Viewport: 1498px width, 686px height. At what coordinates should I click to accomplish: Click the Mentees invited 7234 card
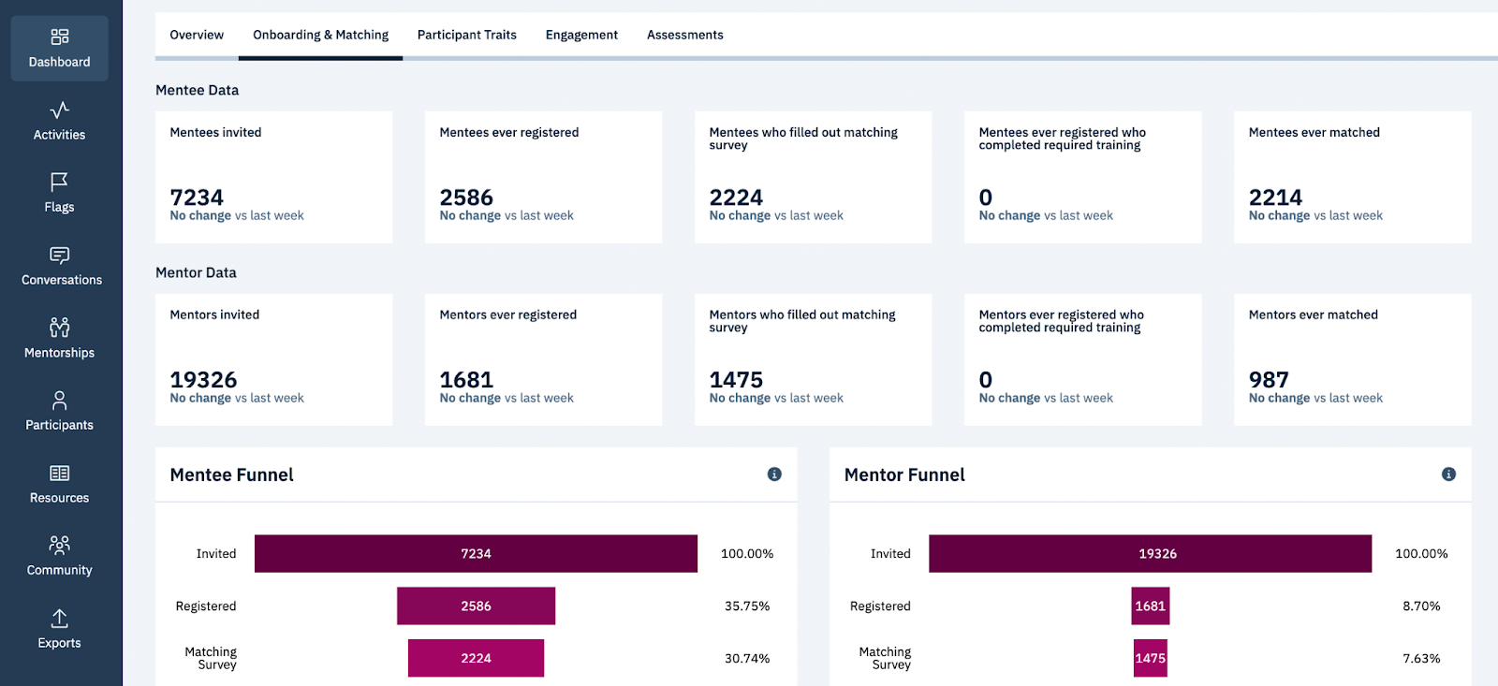273,178
